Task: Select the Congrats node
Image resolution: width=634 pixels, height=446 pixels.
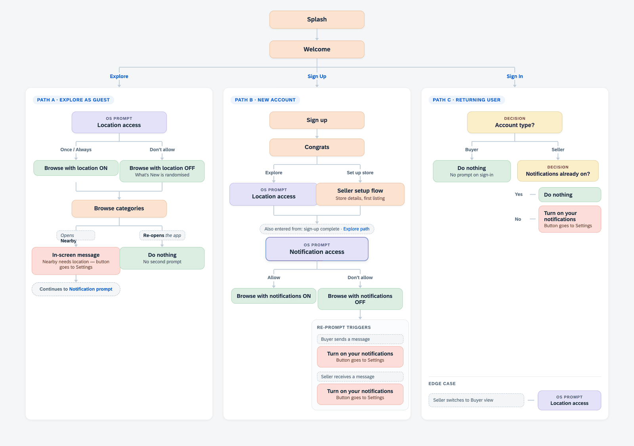Action: point(317,147)
